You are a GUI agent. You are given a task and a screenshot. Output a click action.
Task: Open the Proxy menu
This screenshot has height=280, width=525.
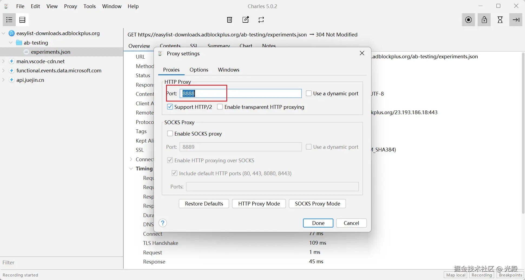tap(71, 6)
